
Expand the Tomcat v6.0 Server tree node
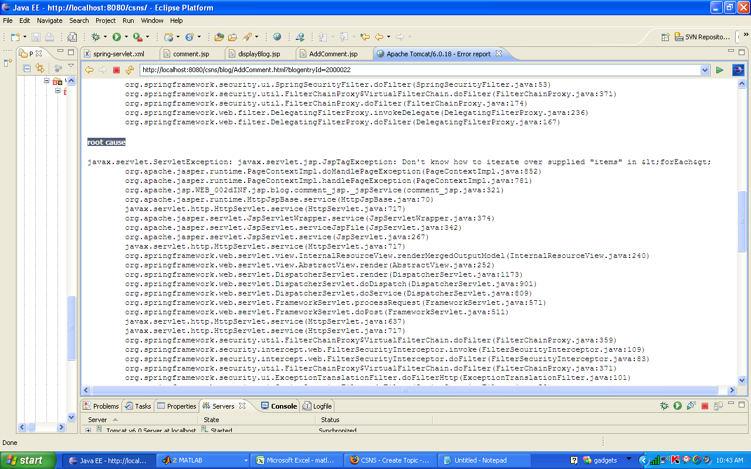(x=89, y=431)
